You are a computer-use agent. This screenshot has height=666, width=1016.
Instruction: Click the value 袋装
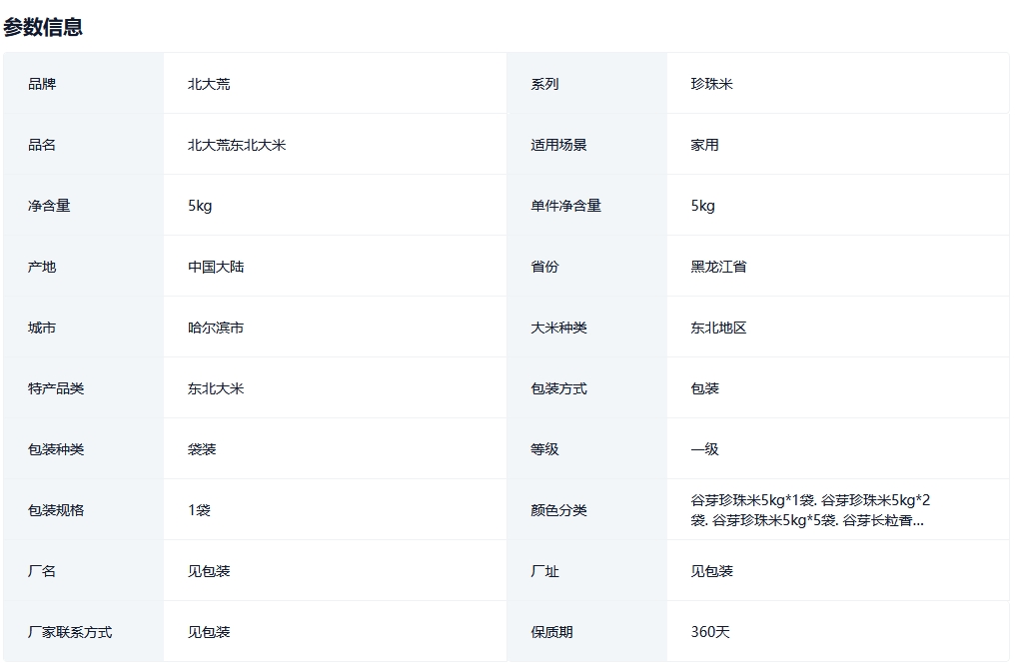tap(202, 449)
